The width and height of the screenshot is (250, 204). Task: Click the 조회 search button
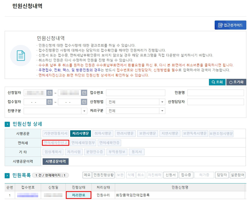[x=217, y=82]
